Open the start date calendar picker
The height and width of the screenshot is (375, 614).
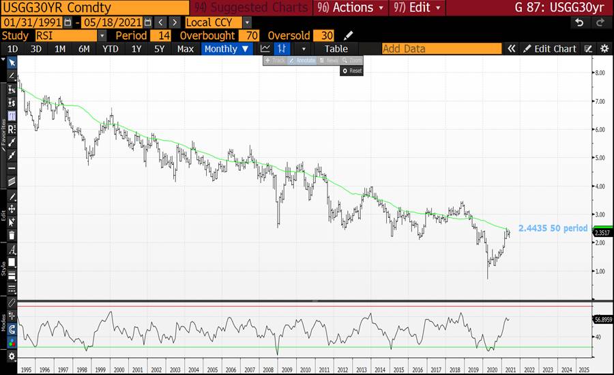[69, 22]
